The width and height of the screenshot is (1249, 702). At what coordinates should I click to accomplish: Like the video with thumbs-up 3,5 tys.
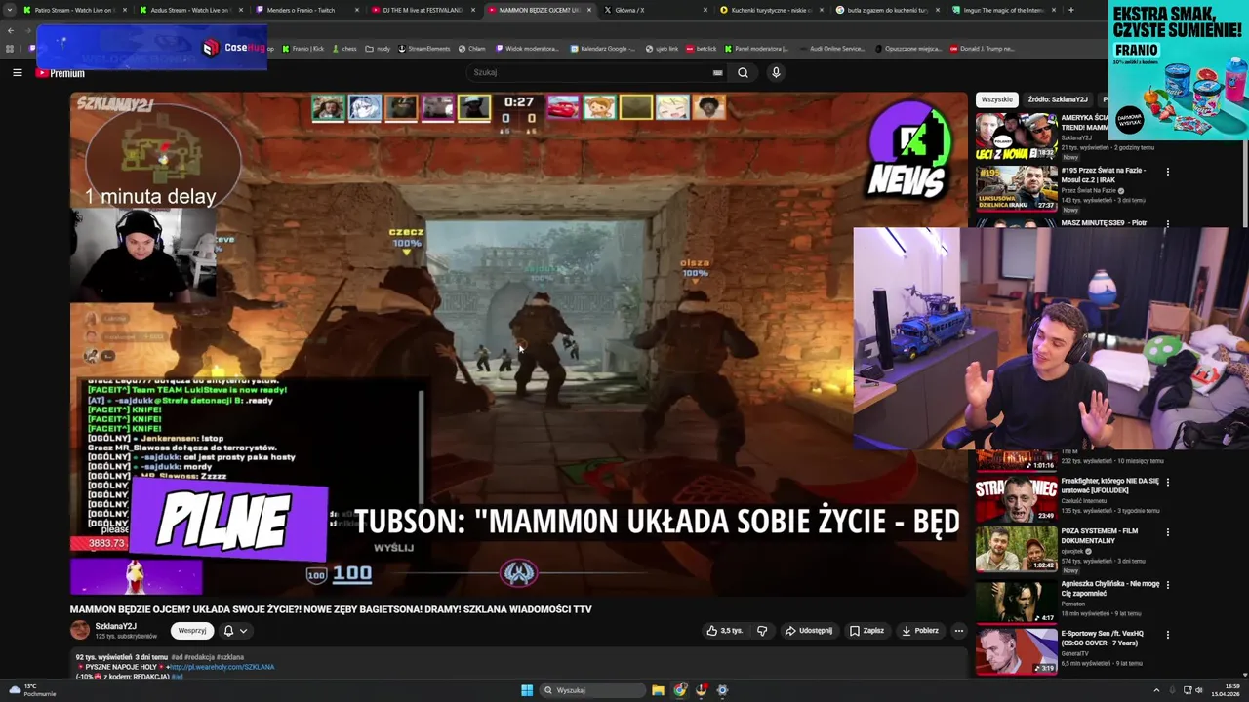coord(725,631)
